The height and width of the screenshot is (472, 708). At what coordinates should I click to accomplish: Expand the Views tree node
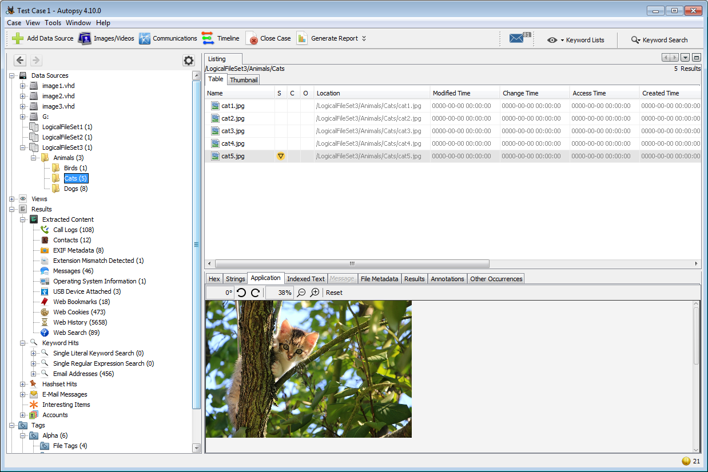tap(12, 199)
